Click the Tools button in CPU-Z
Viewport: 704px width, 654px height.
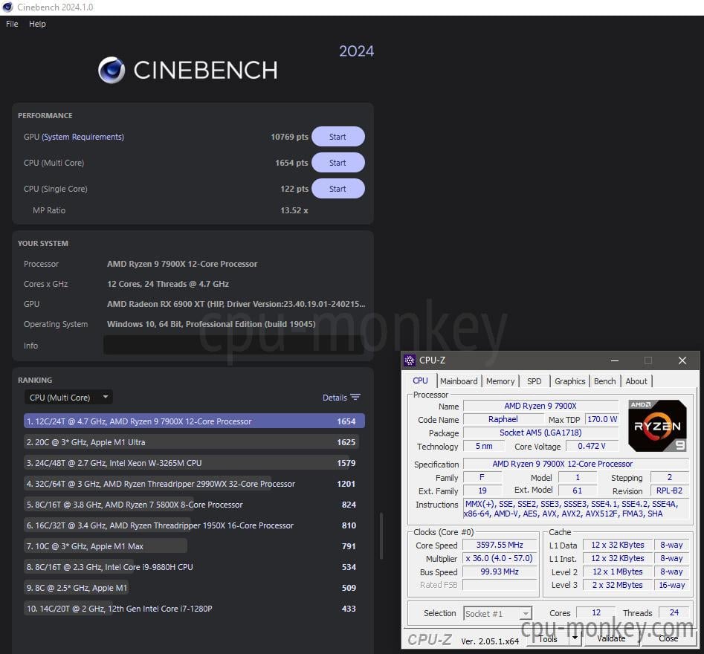coord(548,638)
